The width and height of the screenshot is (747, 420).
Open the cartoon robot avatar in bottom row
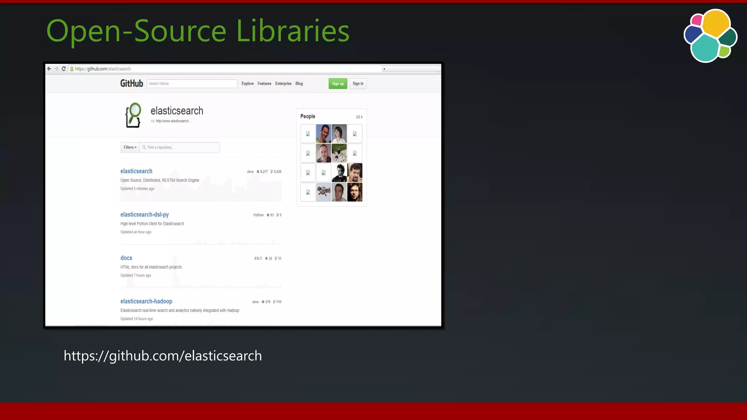324,192
